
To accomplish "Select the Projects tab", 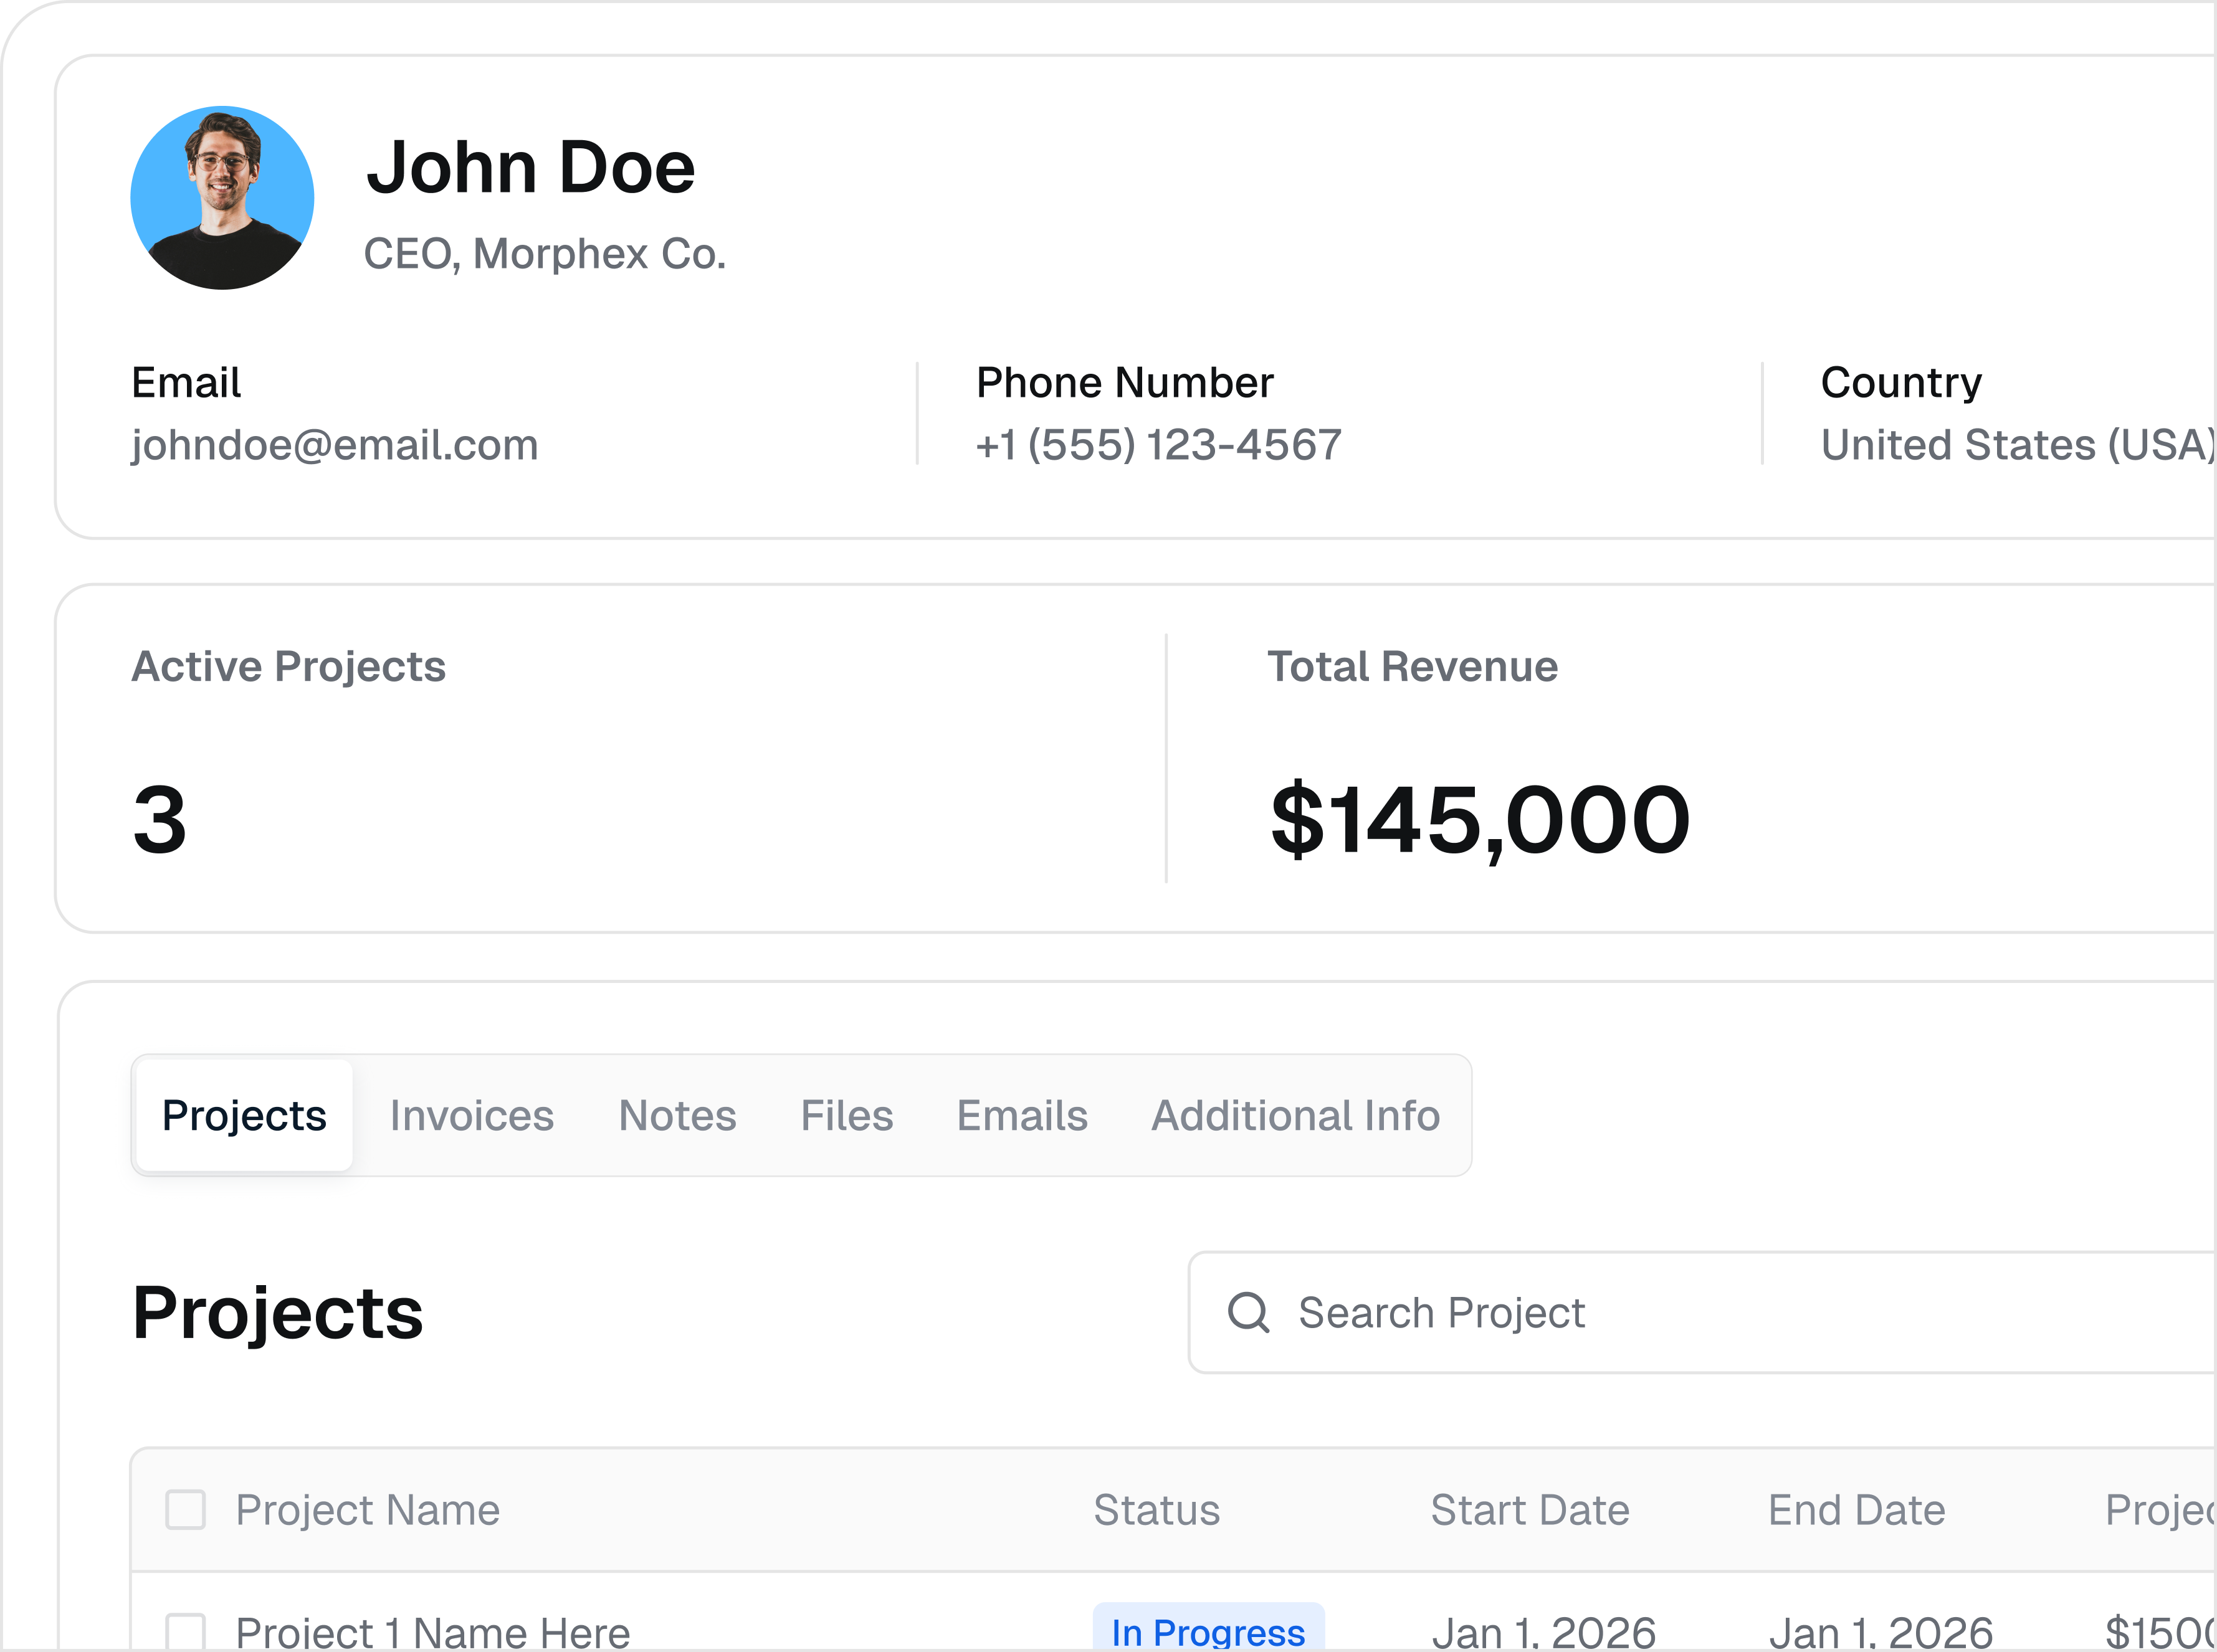I will [244, 1115].
